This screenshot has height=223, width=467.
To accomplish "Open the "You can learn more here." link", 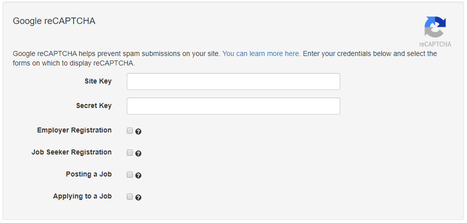I will click(x=262, y=54).
